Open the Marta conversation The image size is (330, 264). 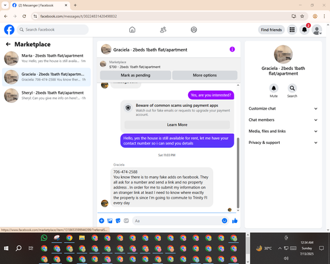pos(46,58)
